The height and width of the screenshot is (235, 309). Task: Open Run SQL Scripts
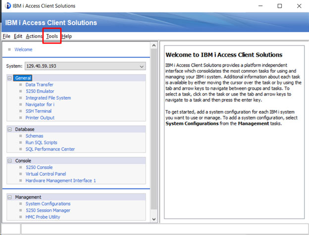pyautogui.click(x=42, y=142)
